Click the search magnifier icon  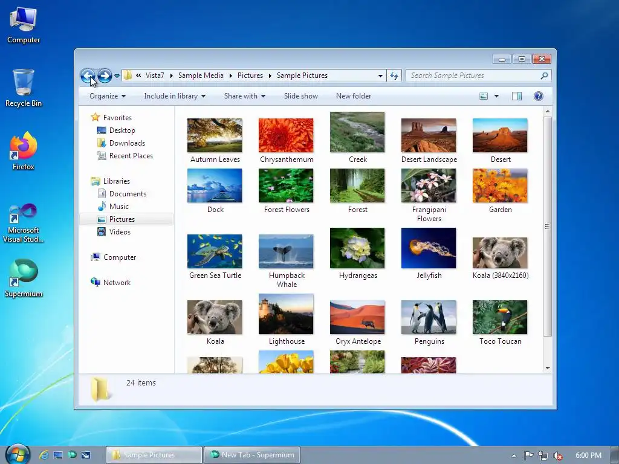[545, 76]
